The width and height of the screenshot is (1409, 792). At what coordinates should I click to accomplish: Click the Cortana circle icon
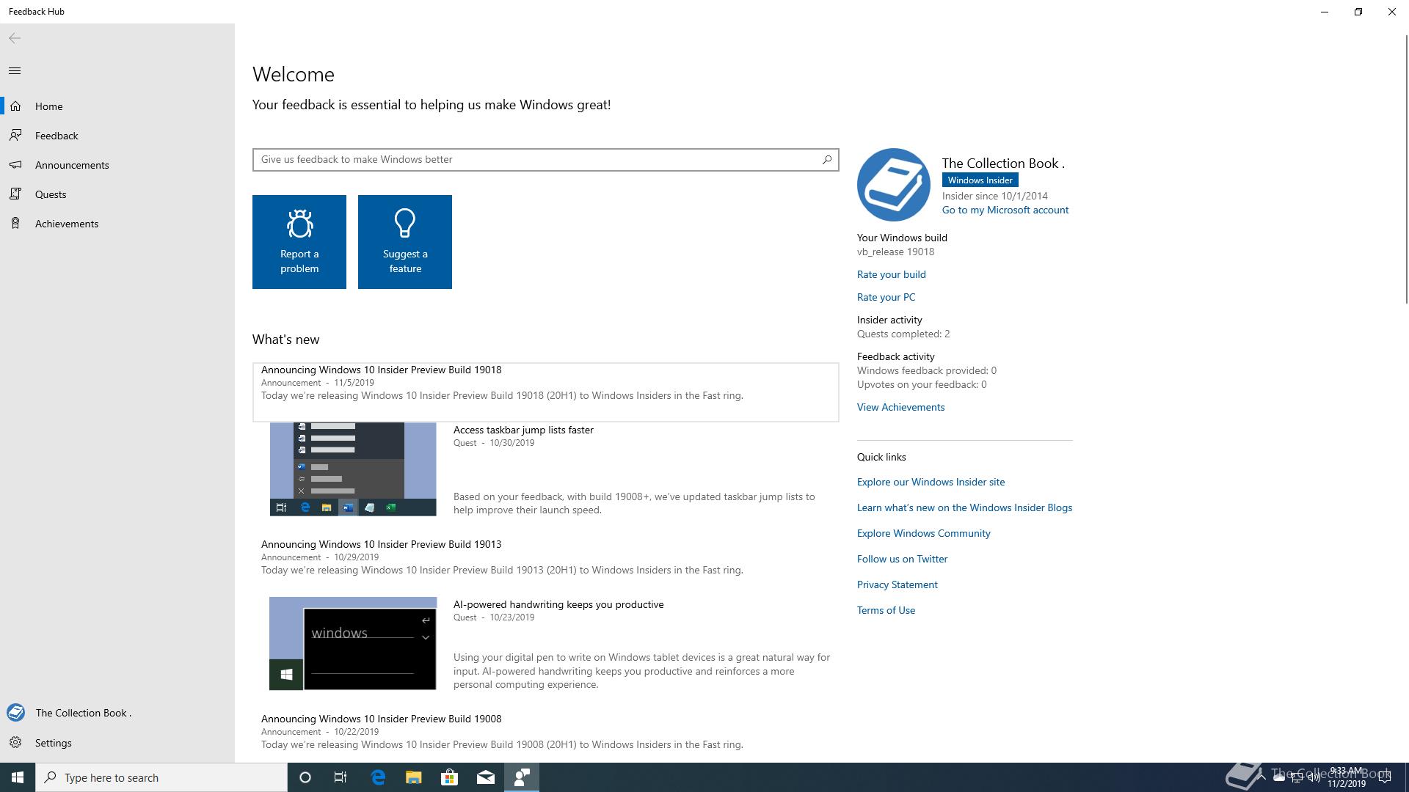305,777
